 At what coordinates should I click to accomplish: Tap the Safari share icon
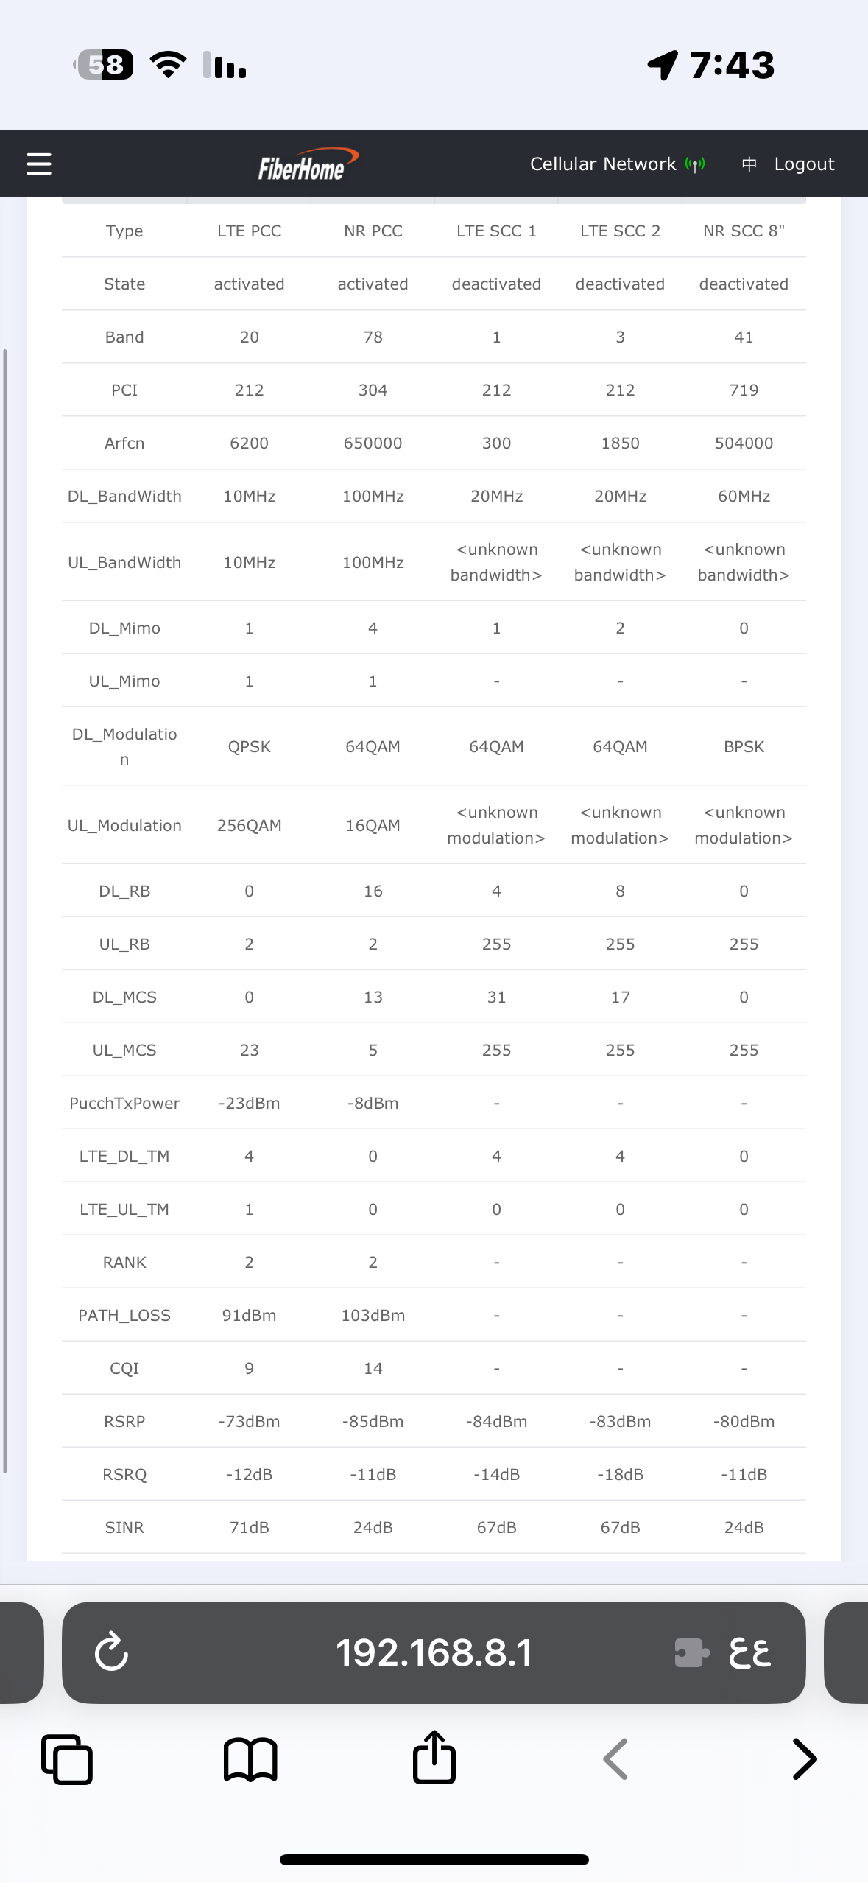coord(434,1758)
